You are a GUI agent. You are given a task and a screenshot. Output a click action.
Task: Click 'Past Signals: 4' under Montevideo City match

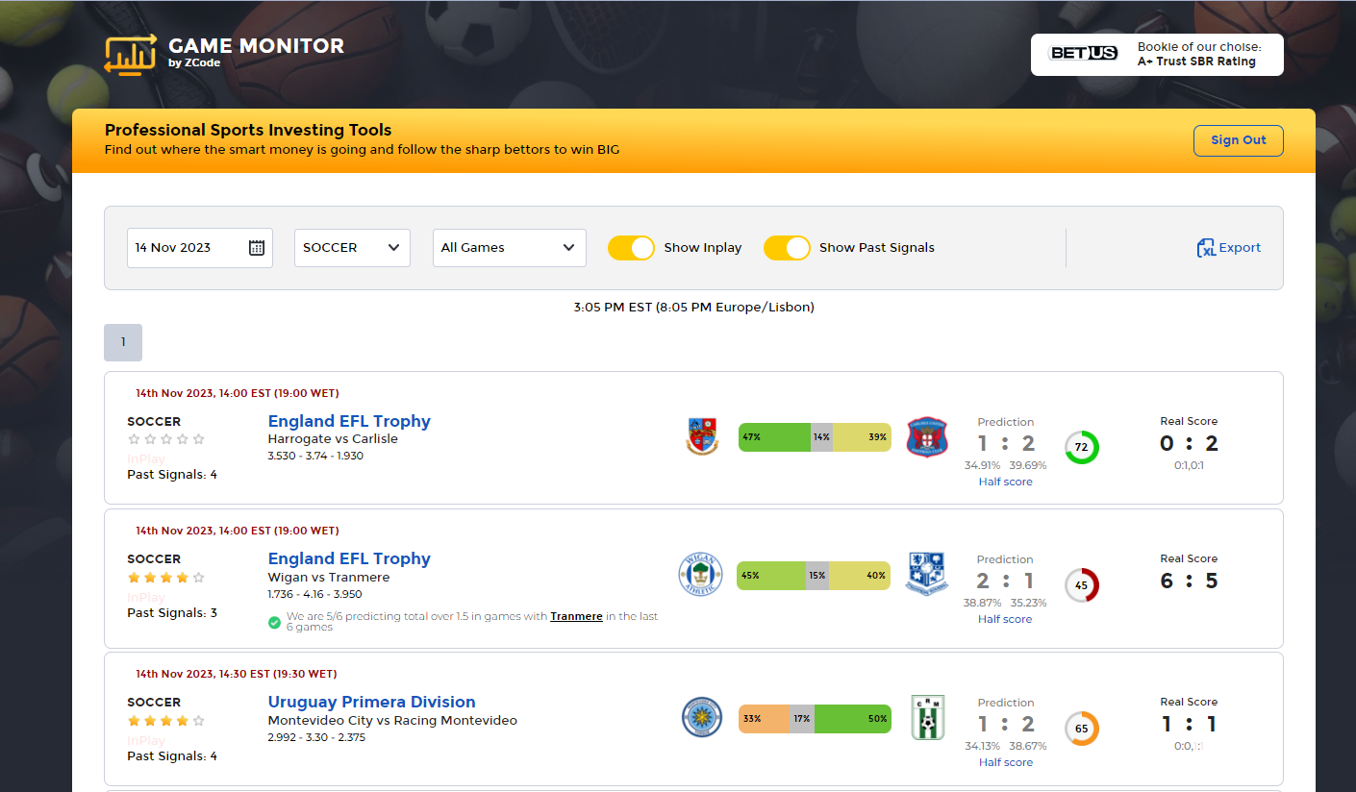click(x=172, y=756)
